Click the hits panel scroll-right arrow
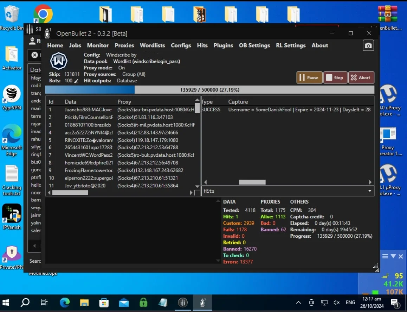 pos(370,182)
